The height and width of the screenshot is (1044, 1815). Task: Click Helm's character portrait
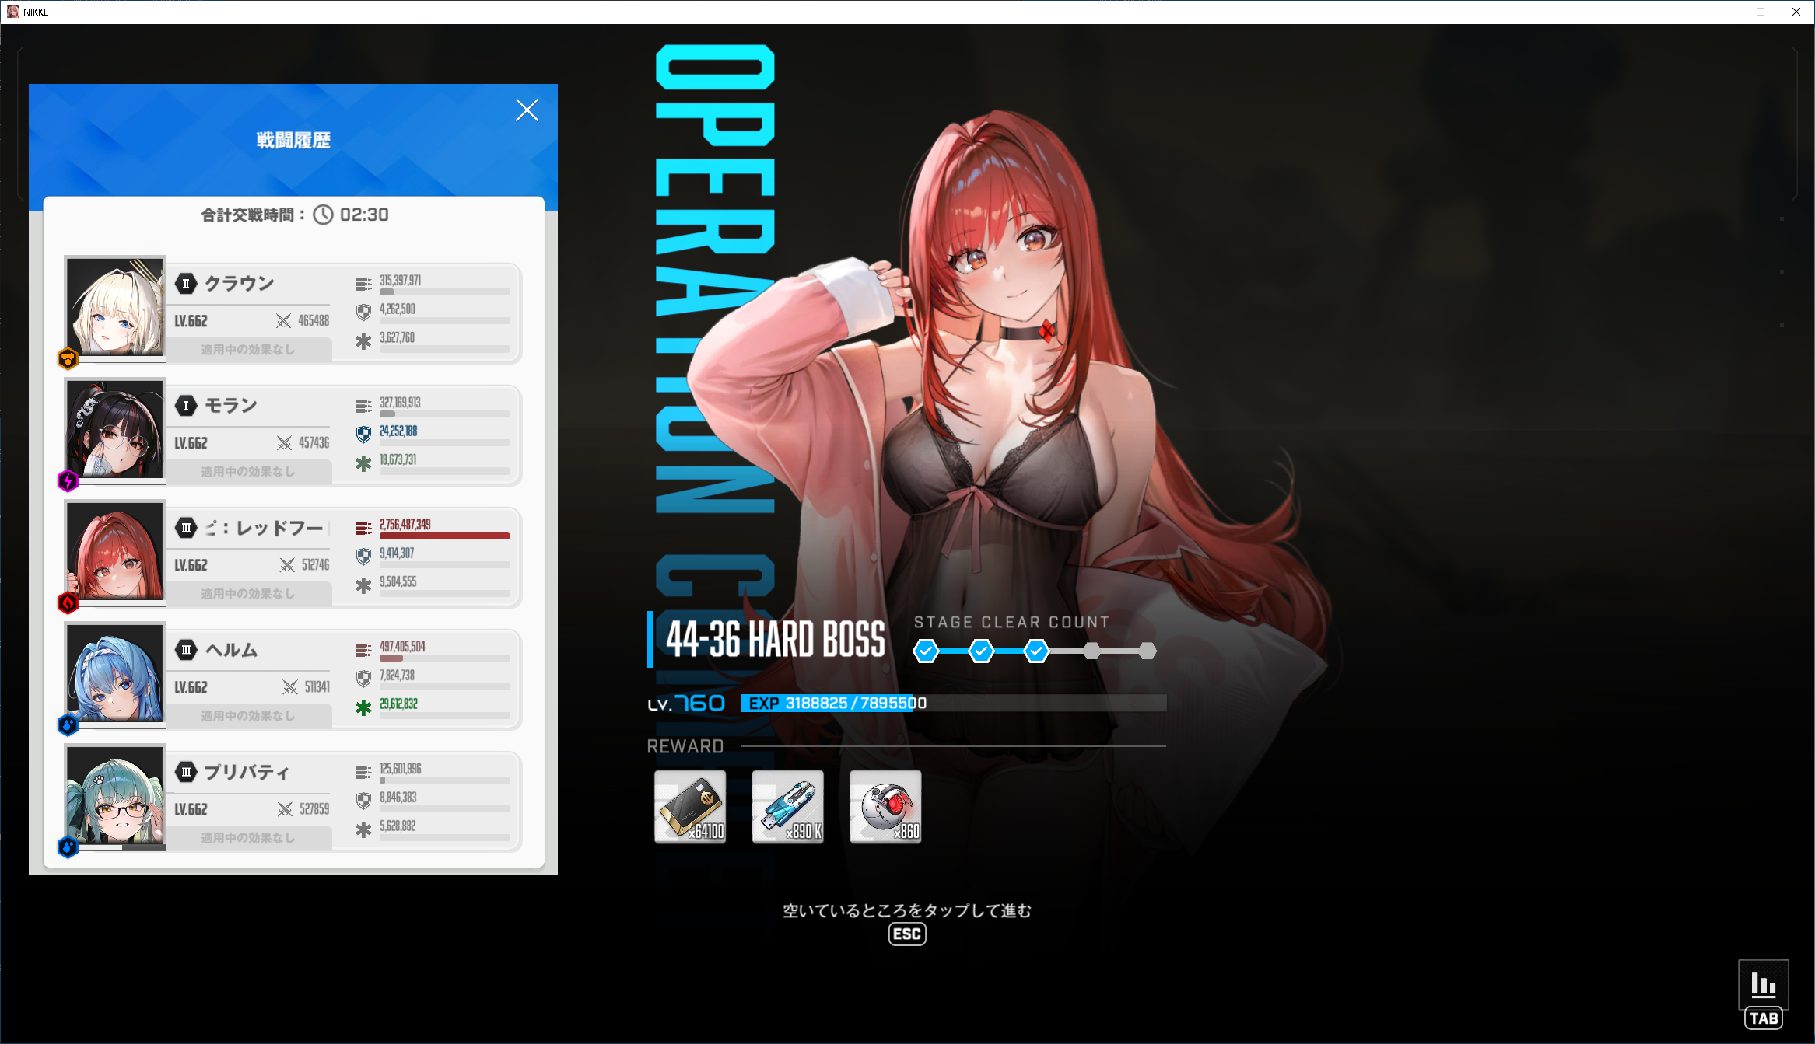click(115, 673)
